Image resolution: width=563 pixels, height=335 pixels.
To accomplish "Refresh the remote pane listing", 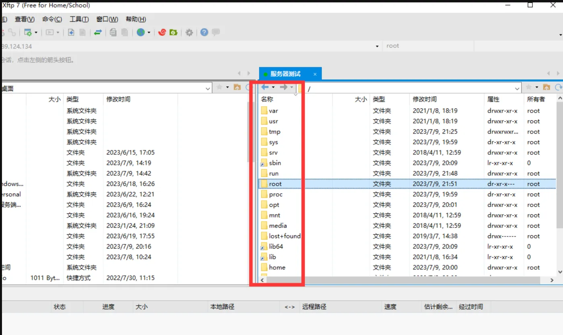I will point(558,87).
